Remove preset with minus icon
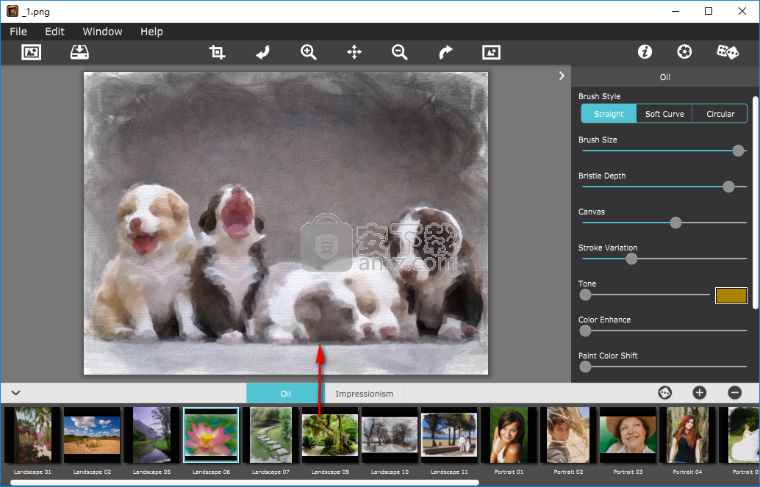Image resolution: width=760 pixels, height=487 pixels. click(x=735, y=392)
